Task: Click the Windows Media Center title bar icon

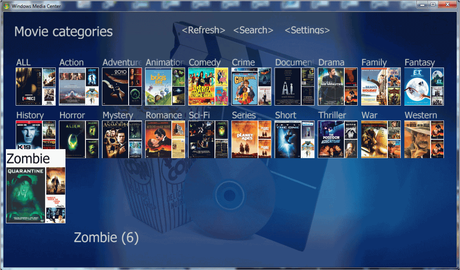Action: [x=6, y=5]
